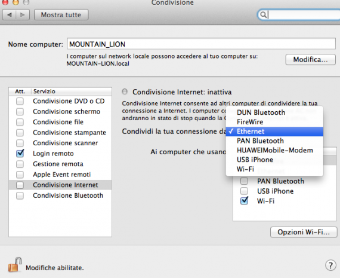Toggle the Condivisione Internet checkbox
The image size is (340, 278).
click(x=20, y=185)
